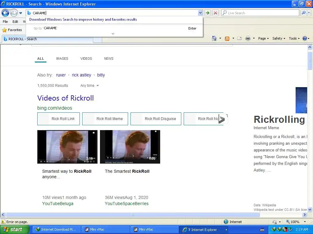
Task: Click 'The Smartest RickRoll' title
Action: click(127, 171)
